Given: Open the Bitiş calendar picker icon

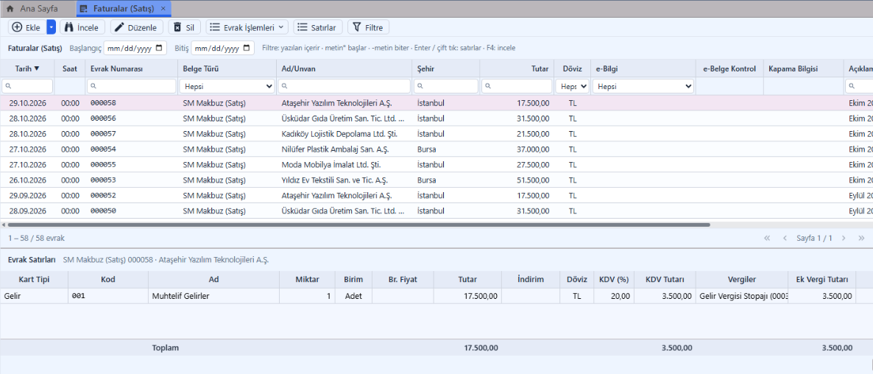Looking at the screenshot, I should tap(247, 48).
